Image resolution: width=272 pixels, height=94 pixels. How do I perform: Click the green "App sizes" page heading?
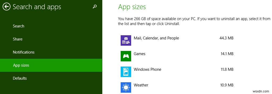pyautogui.click(x=132, y=7)
